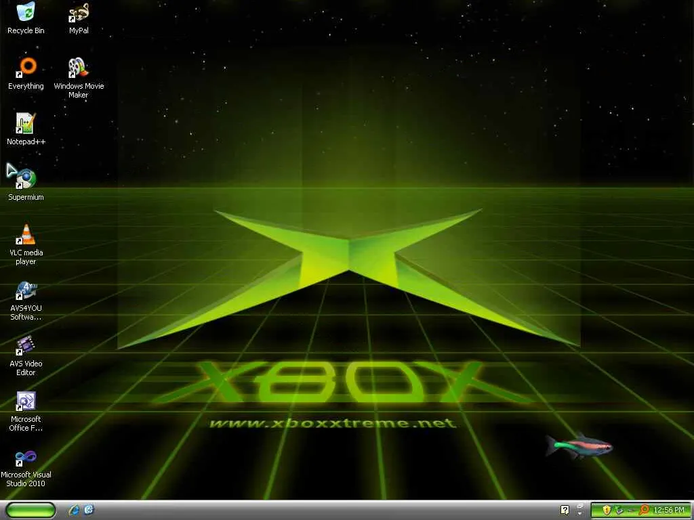Select the Microsoft Office FrontPage shortcut
The width and height of the screenshot is (694, 520).
[x=26, y=411]
